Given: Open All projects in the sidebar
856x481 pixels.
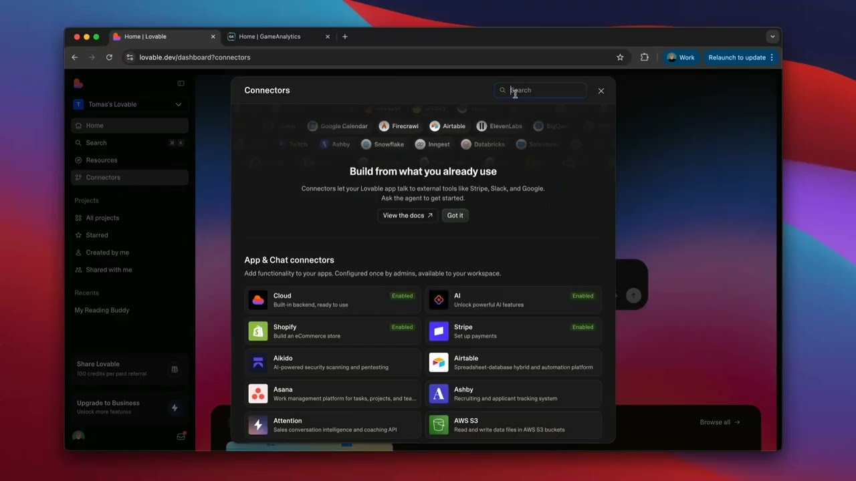Looking at the screenshot, I should click(x=130, y=218).
